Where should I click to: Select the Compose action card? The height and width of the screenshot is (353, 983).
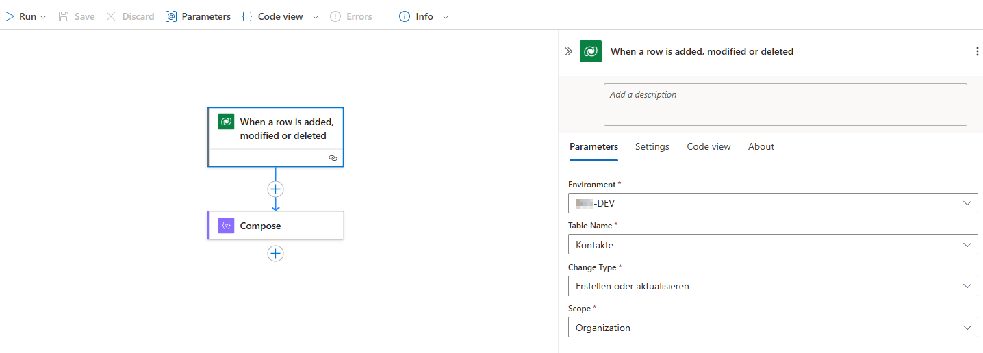point(275,226)
